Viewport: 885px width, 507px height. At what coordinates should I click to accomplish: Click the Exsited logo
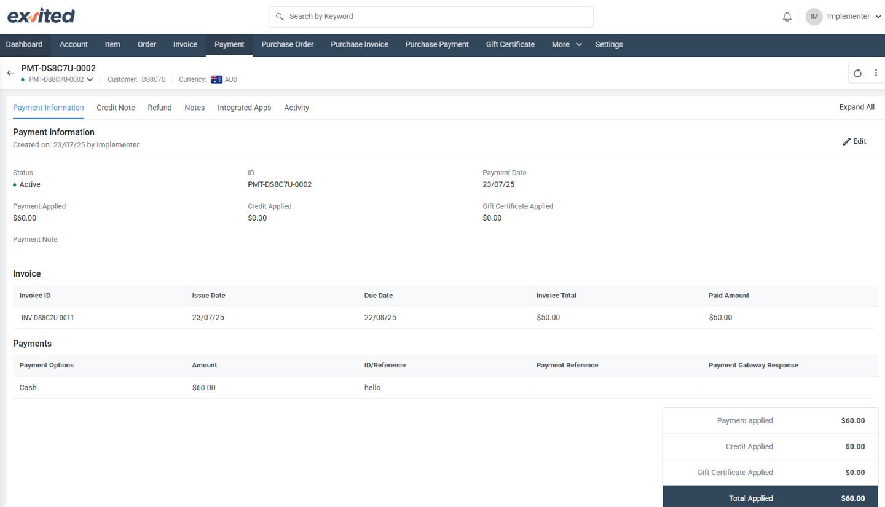pos(41,16)
